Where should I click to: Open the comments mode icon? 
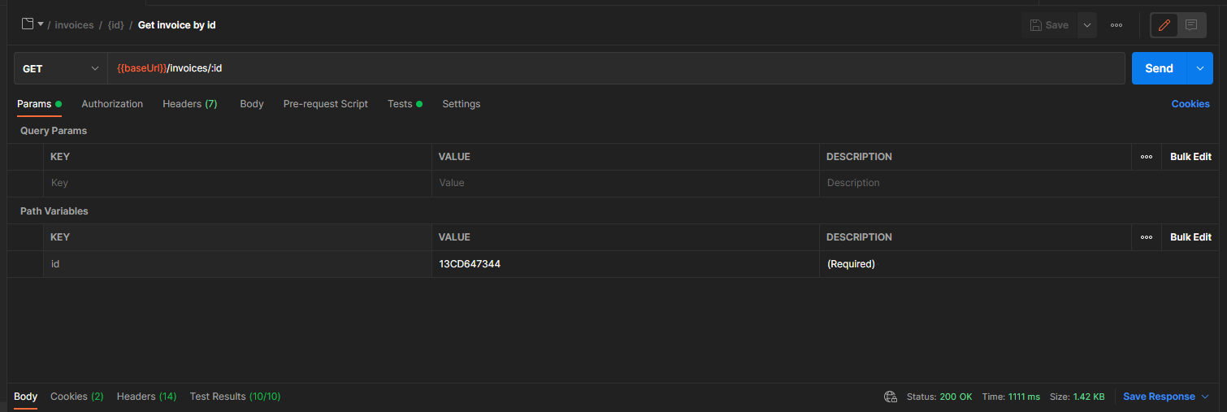1191,25
